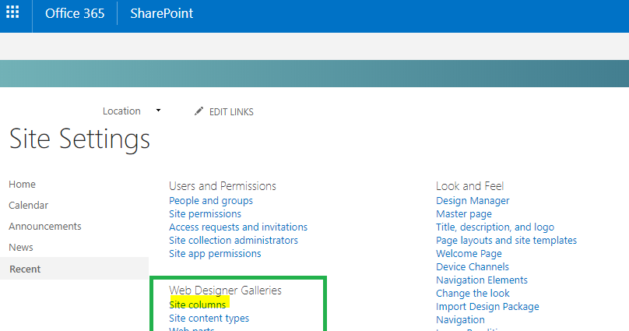Open Announcements in left navigation
The image size is (629, 331).
45,227
